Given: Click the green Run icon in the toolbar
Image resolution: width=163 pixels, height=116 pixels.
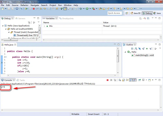Looking at the screenshot, I should pos(87,9).
